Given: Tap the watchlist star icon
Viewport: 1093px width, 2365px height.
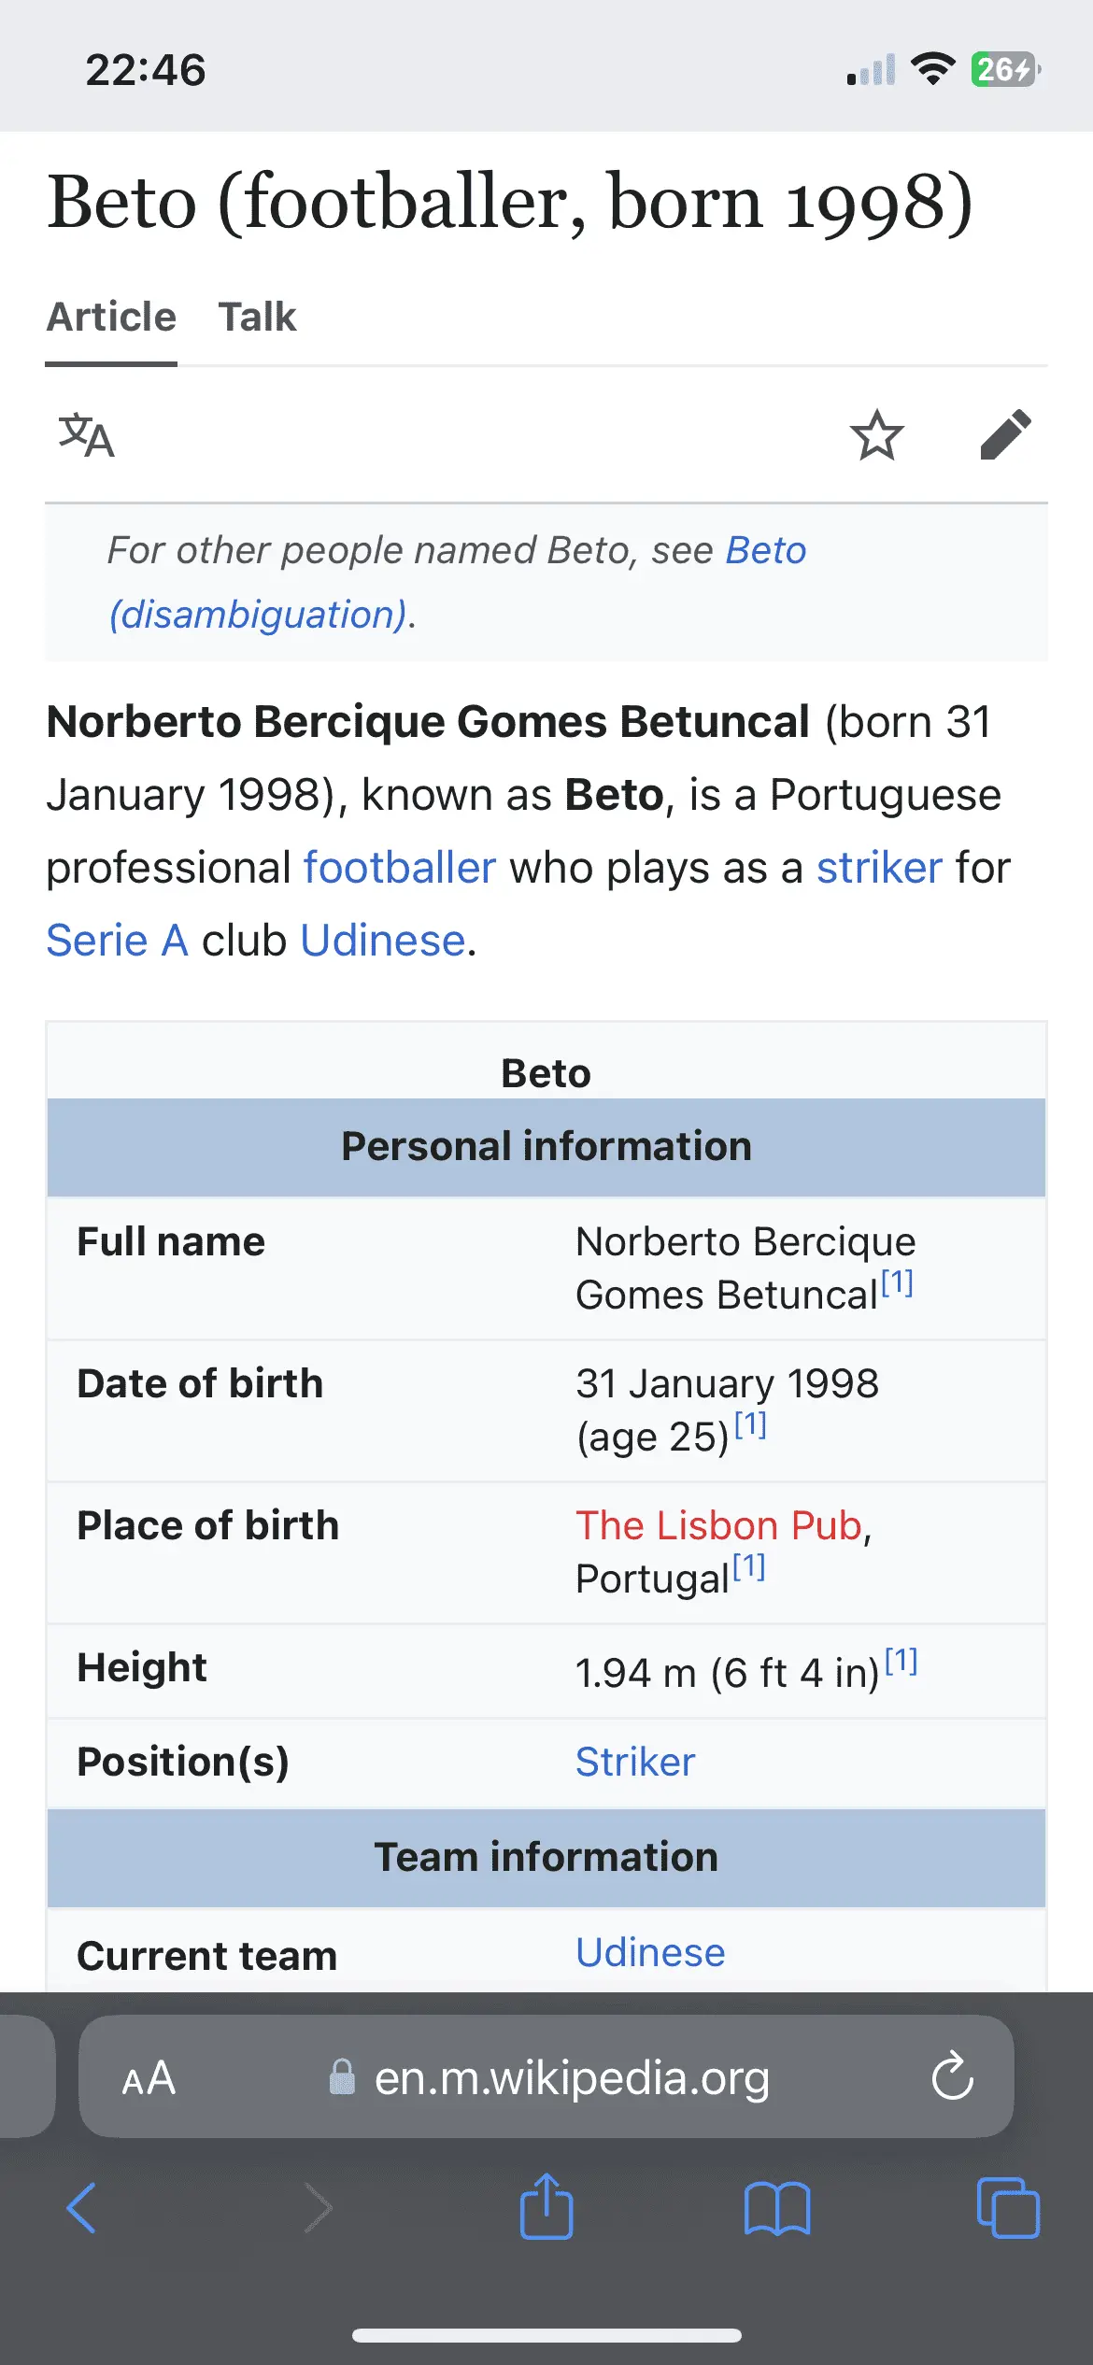Looking at the screenshot, I should 876,435.
